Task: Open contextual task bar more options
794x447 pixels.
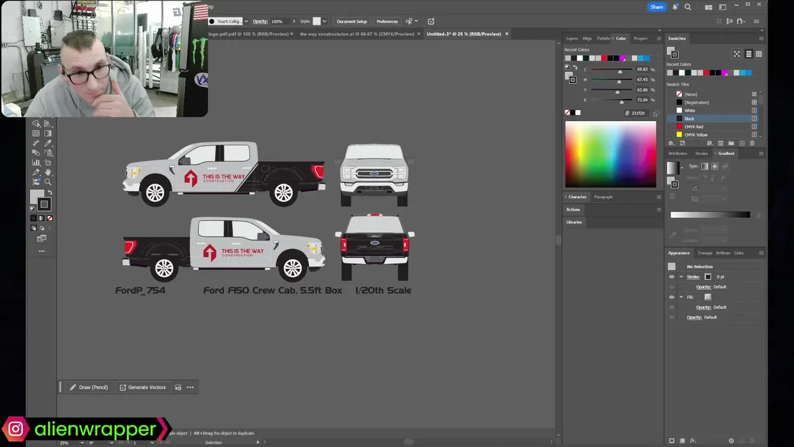Action: click(x=190, y=387)
